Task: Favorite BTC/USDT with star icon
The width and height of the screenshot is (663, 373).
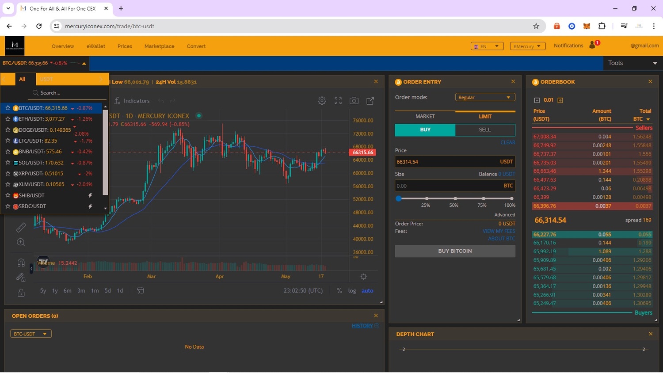Action: [8, 108]
